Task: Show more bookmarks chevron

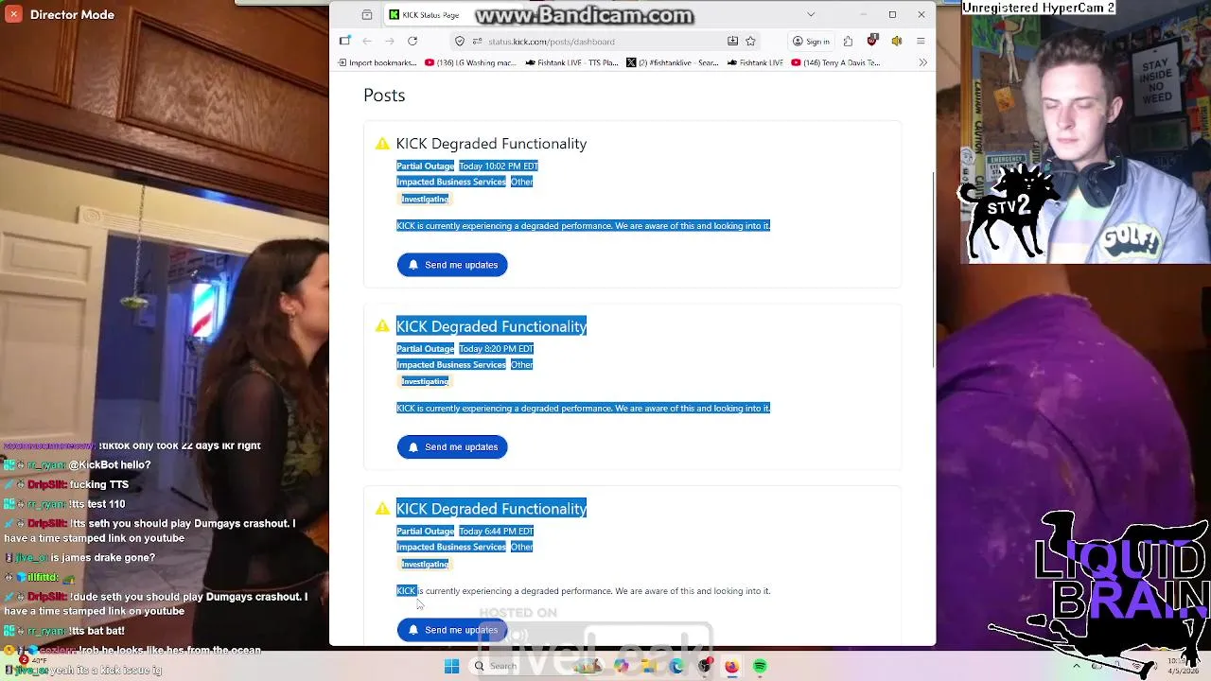Action: 922,62
